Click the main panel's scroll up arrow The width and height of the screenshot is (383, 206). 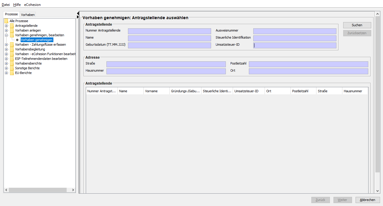[378, 14]
